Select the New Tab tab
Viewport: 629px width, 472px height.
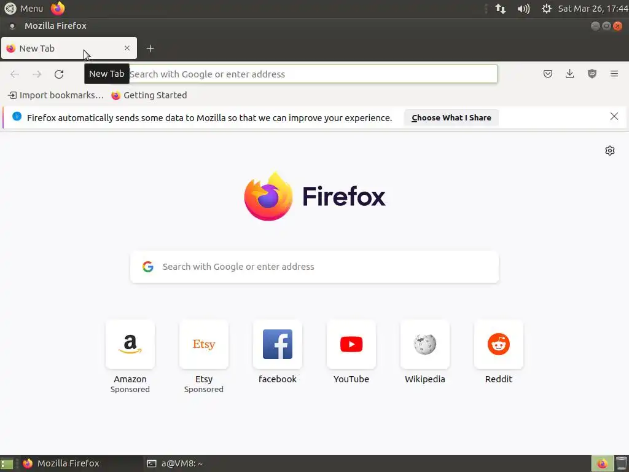[69, 48]
